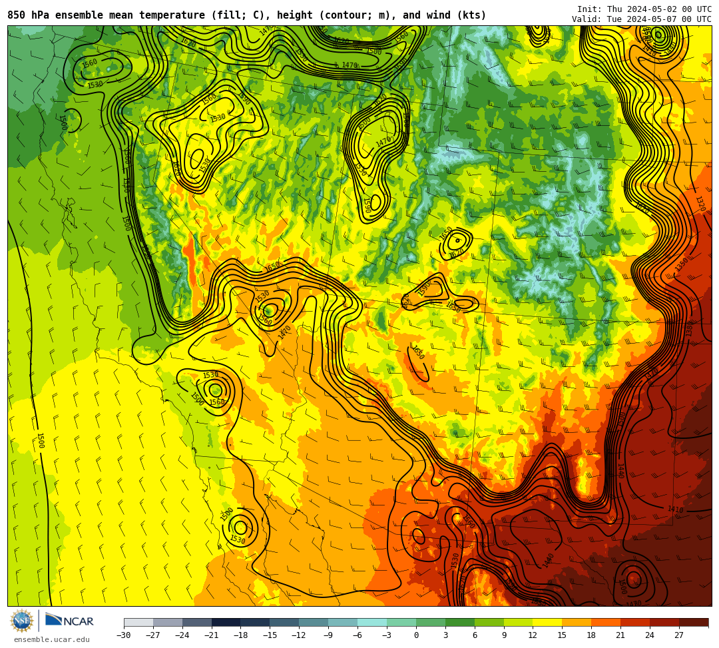Click the 0 colorbar tick label
Screen dimensions: 719x648
416,635
